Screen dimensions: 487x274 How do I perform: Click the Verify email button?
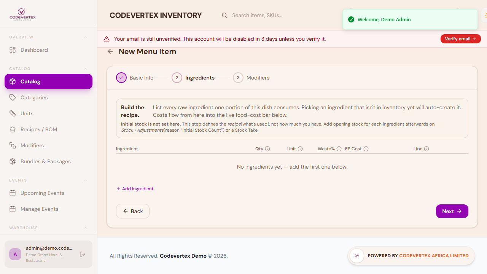(461, 39)
